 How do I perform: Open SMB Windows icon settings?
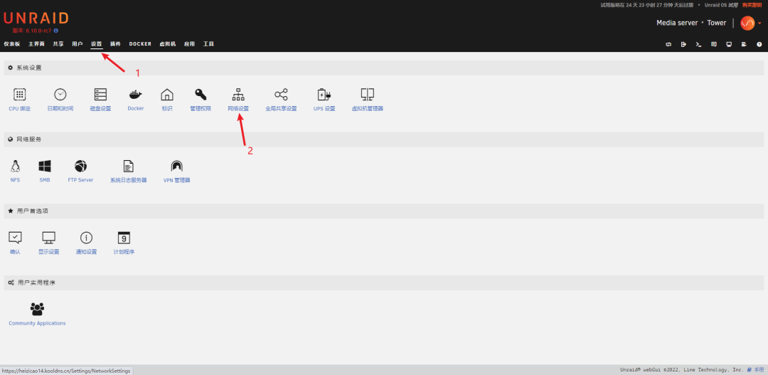click(45, 167)
